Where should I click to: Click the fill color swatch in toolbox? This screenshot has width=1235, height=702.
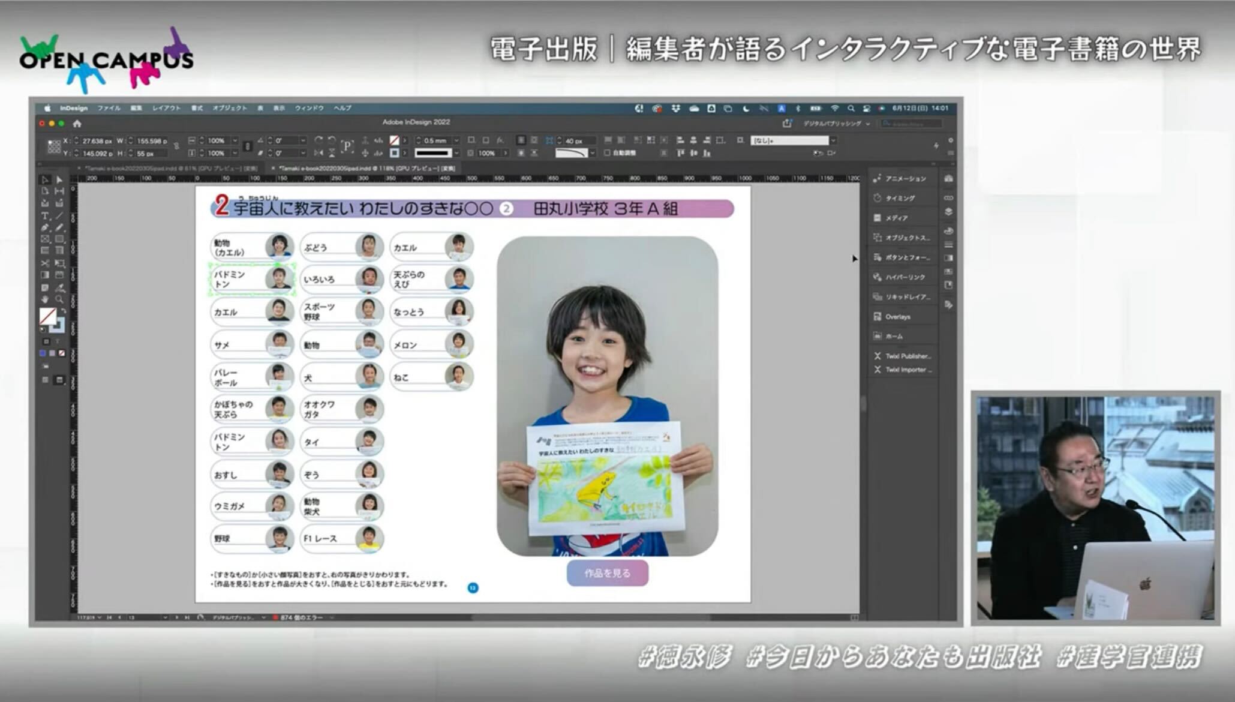[48, 316]
